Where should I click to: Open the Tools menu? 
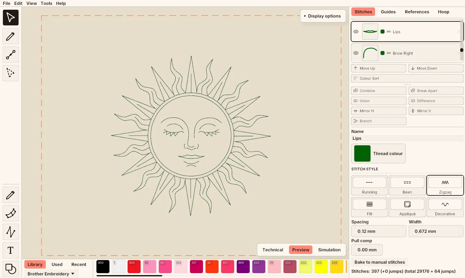tap(46, 3)
